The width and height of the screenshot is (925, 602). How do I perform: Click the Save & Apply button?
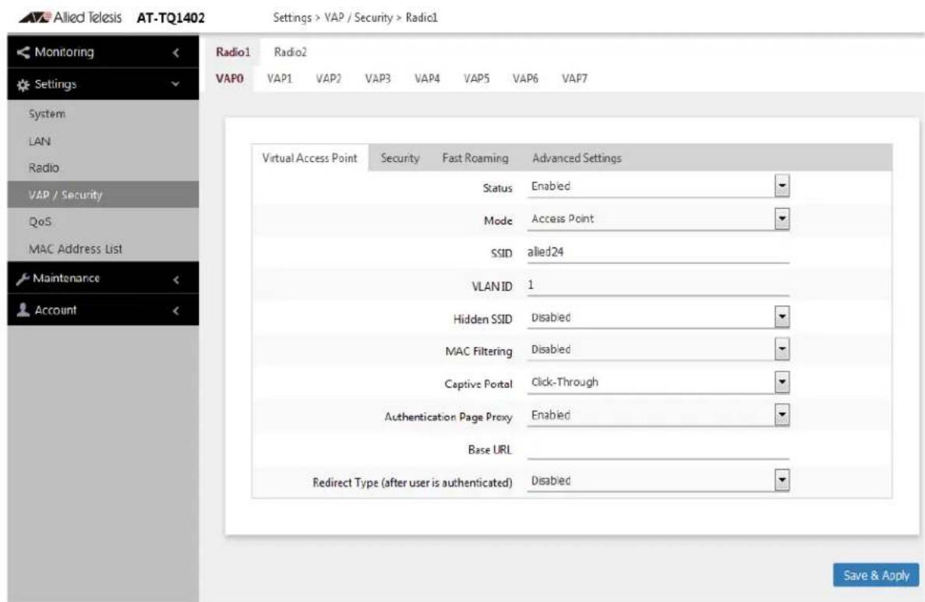pyautogui.click(x=876, y=576)
